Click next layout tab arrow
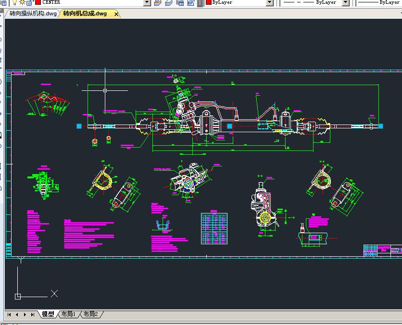Viewport: 402px width, 325px height. (x=25, y=314)
